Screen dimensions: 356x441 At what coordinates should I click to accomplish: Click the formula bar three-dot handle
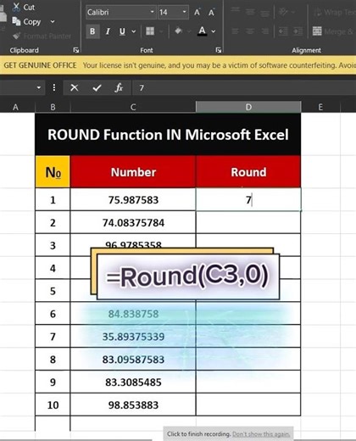[x=54, y=87]
